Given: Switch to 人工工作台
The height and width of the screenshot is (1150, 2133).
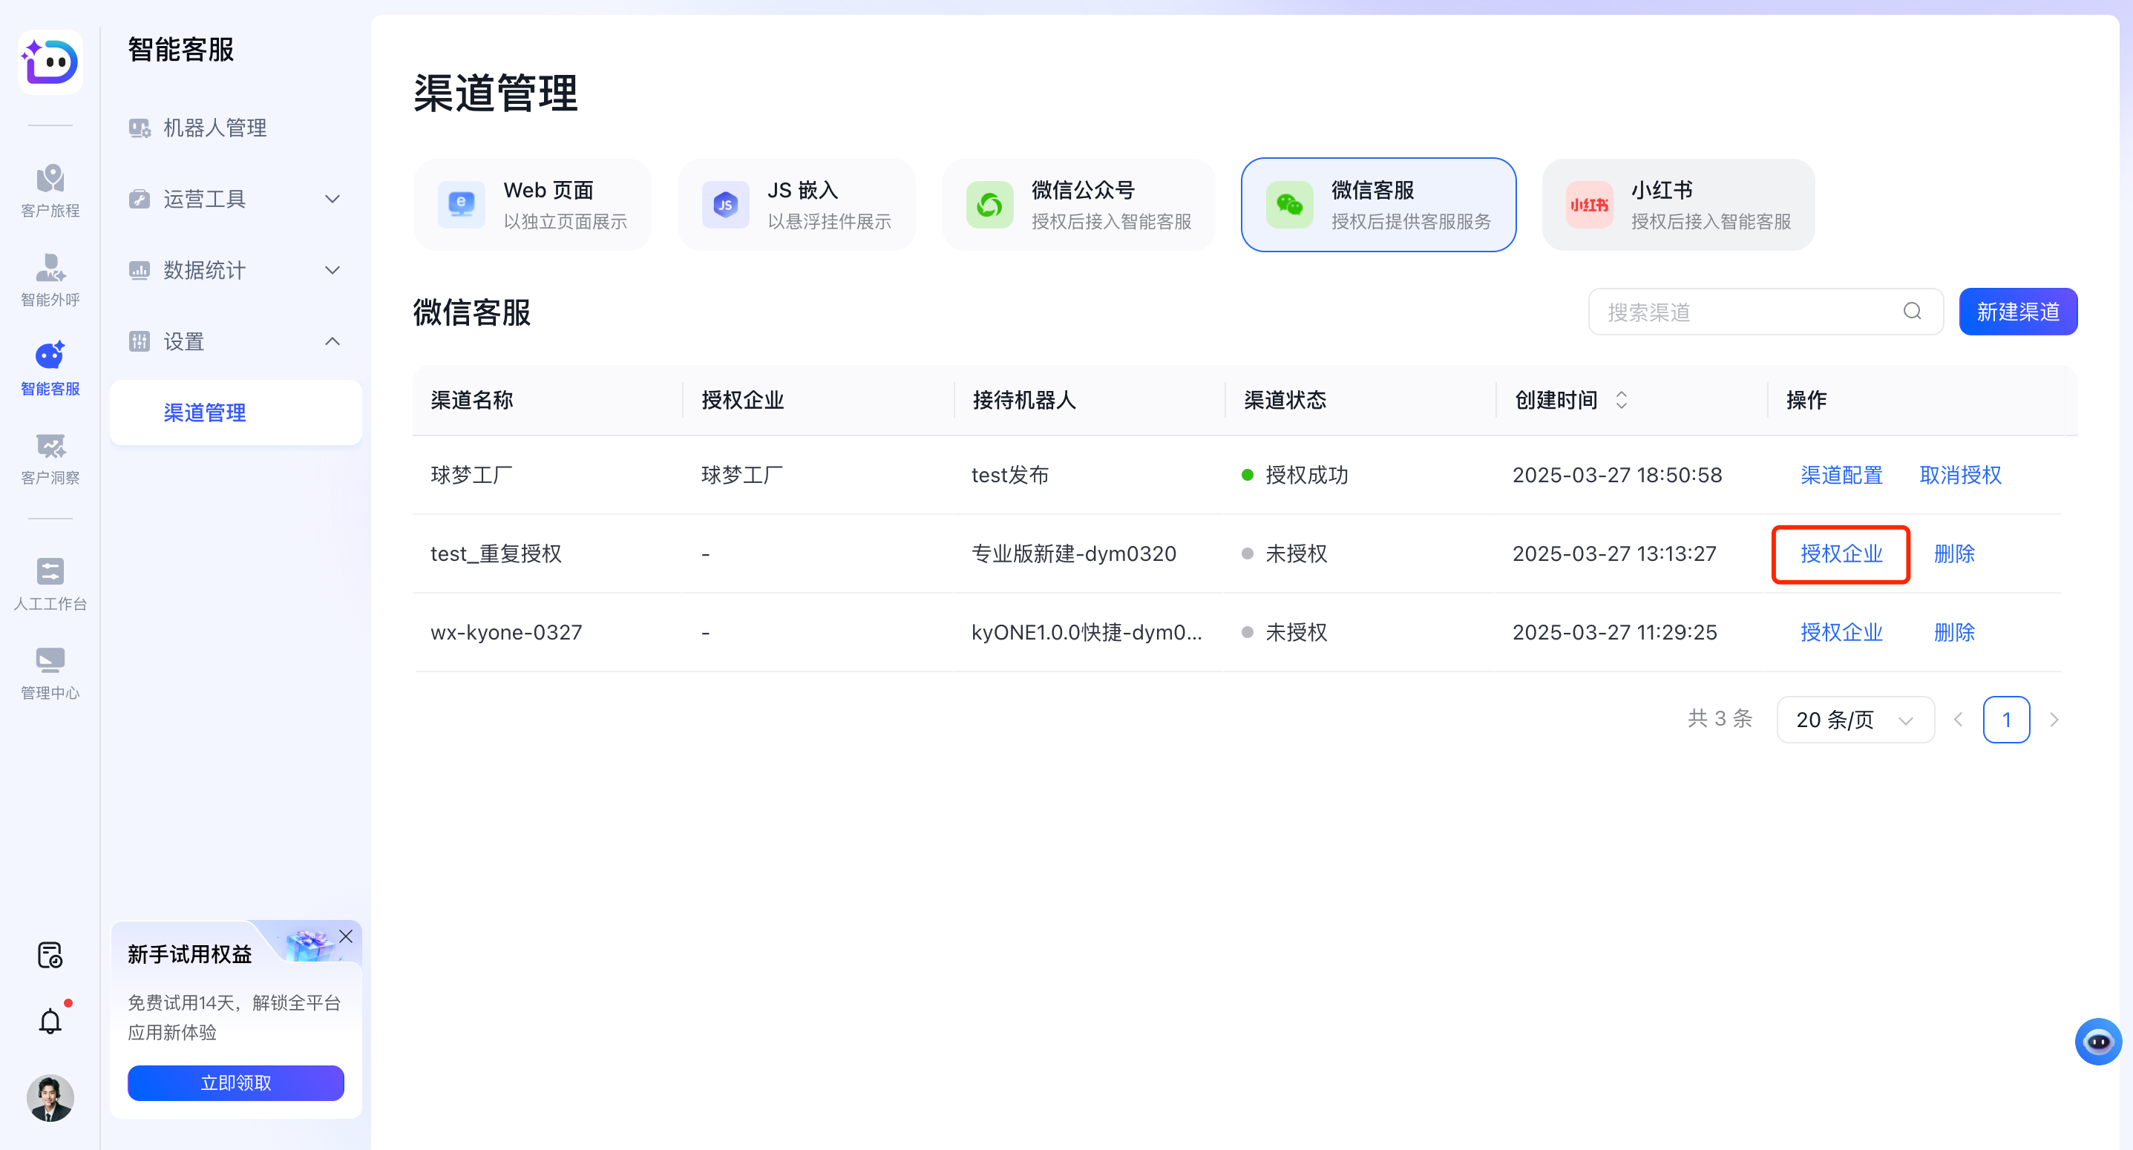Looking at the screenshot, I should pos(50,583).
